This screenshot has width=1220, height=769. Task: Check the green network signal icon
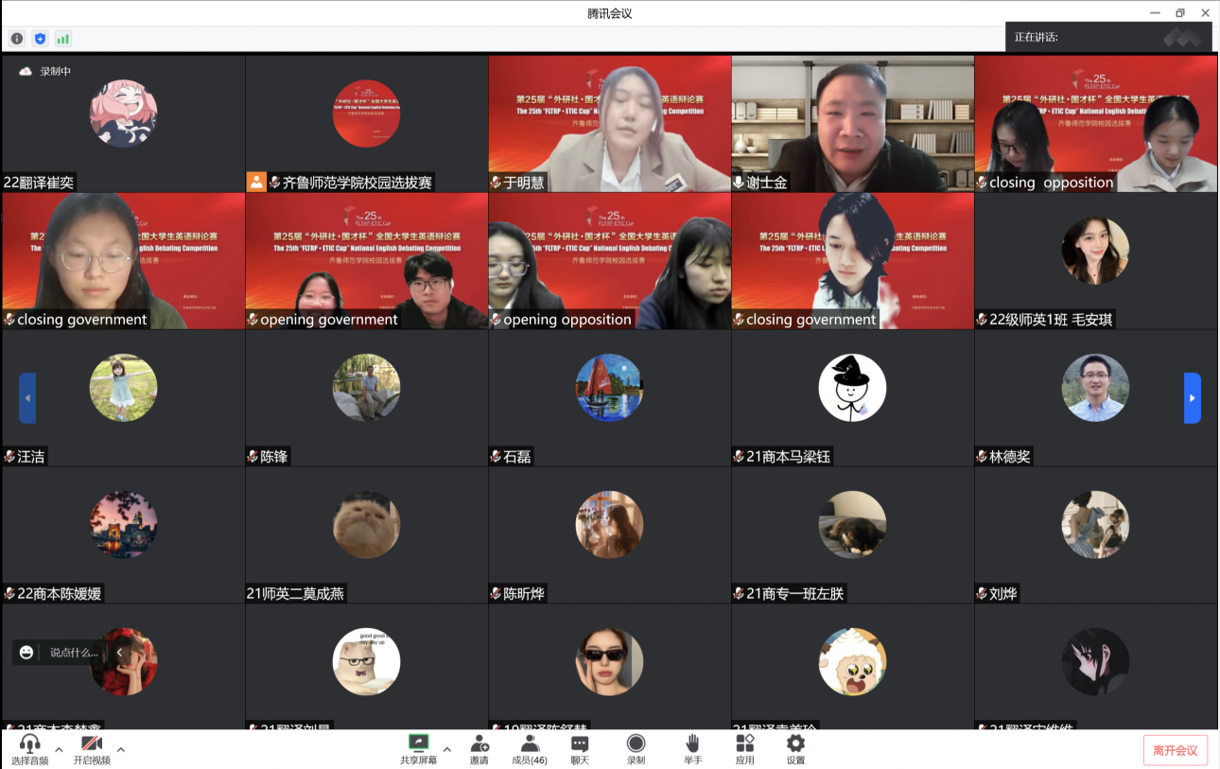[63, 39]
